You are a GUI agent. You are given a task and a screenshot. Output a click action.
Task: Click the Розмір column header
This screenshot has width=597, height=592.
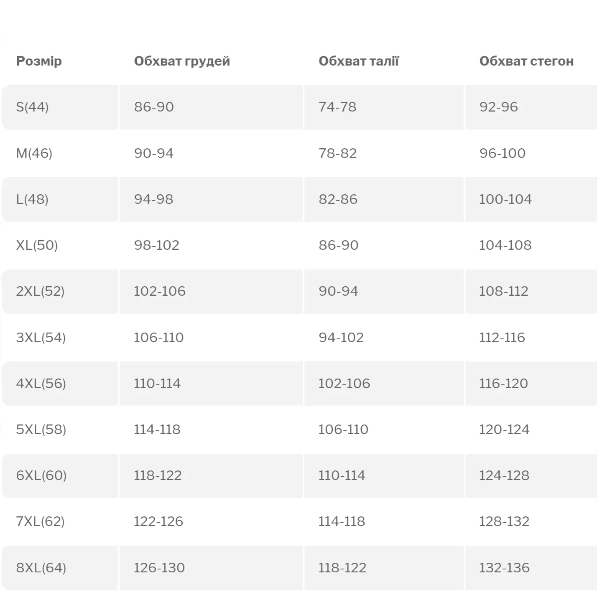[39, 61]
